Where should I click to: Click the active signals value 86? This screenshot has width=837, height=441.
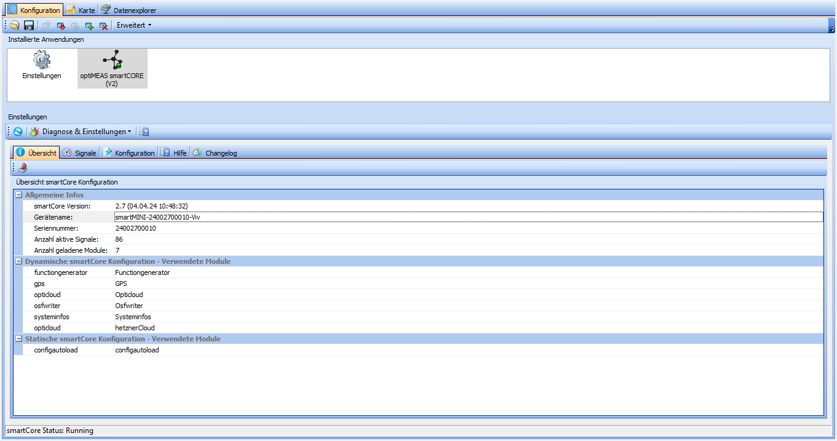click(x=119, y=239)
